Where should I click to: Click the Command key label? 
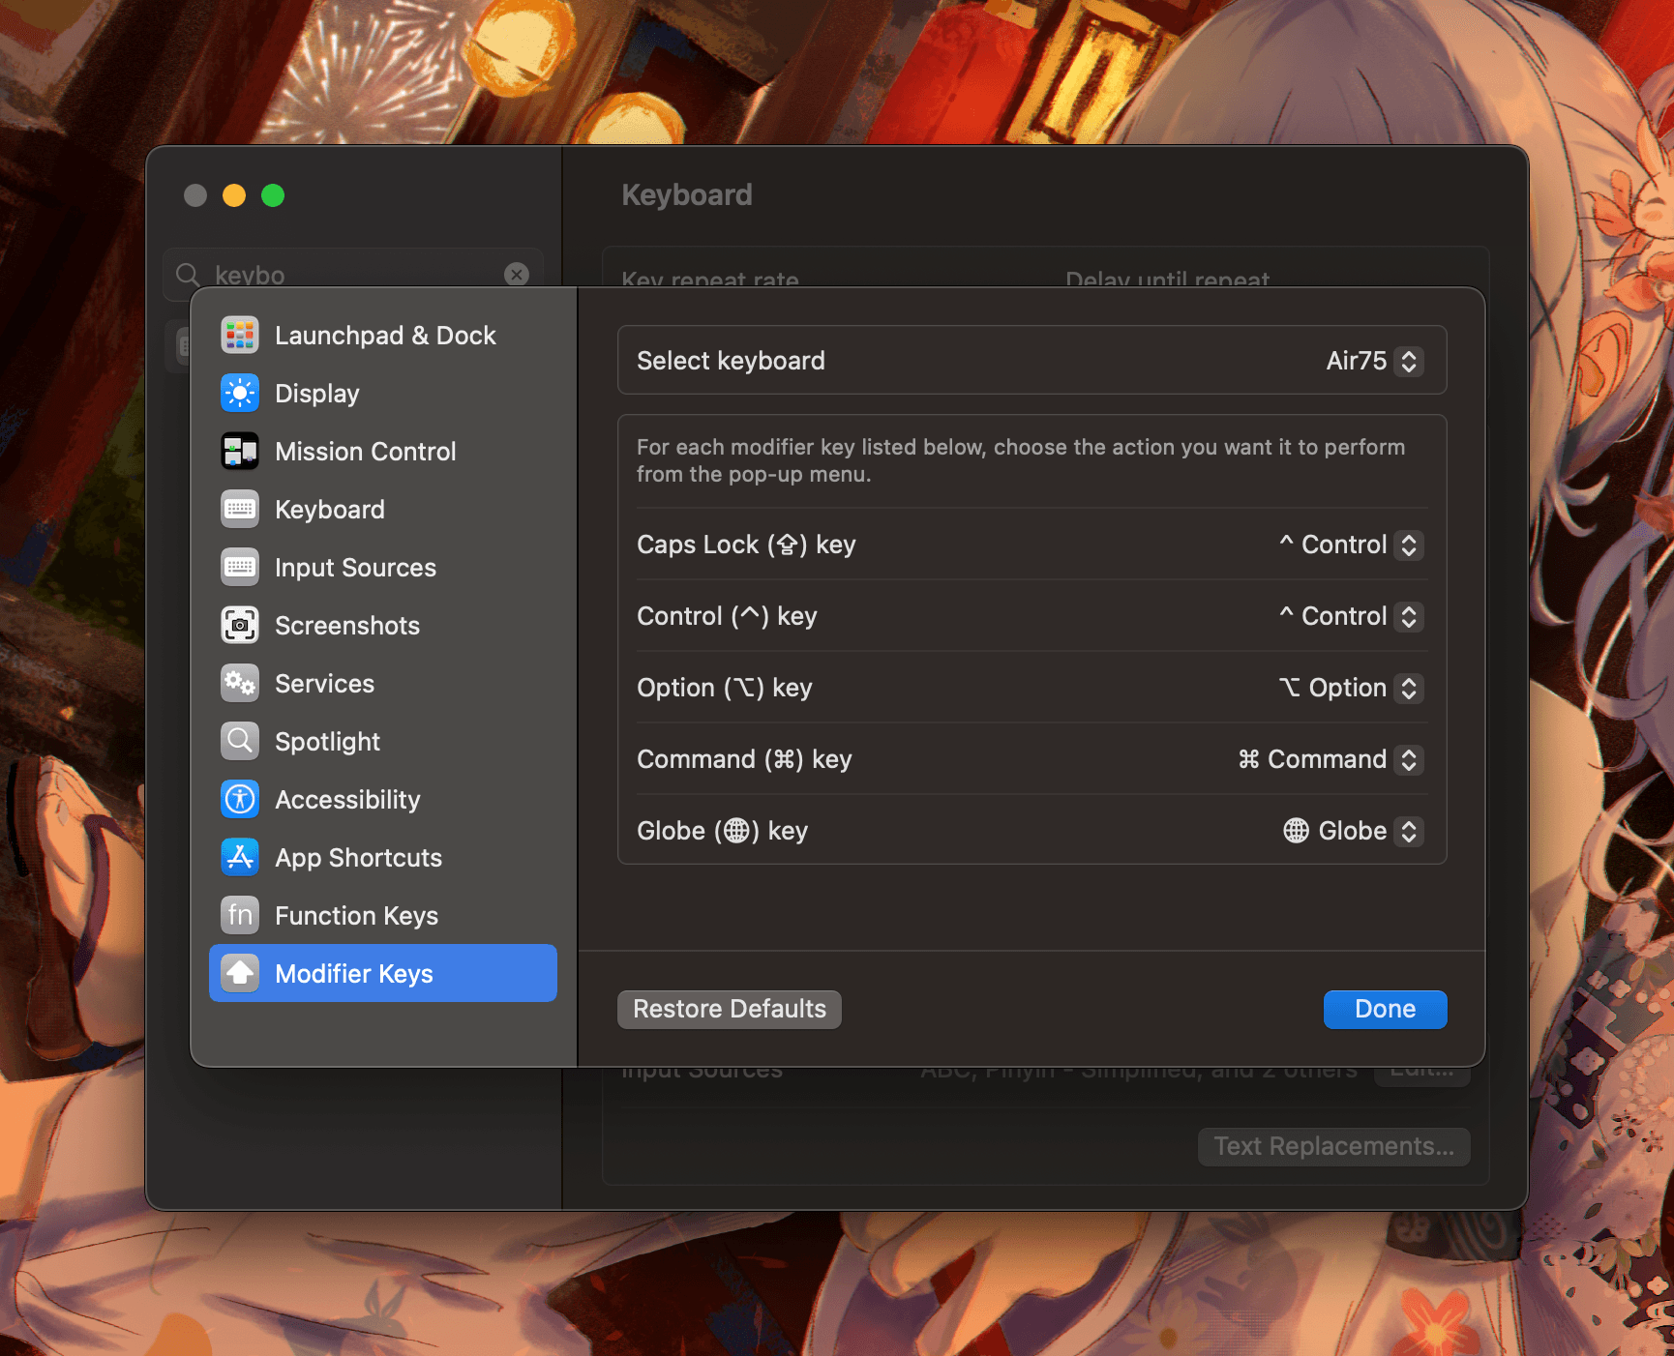[x=744, y=759]
